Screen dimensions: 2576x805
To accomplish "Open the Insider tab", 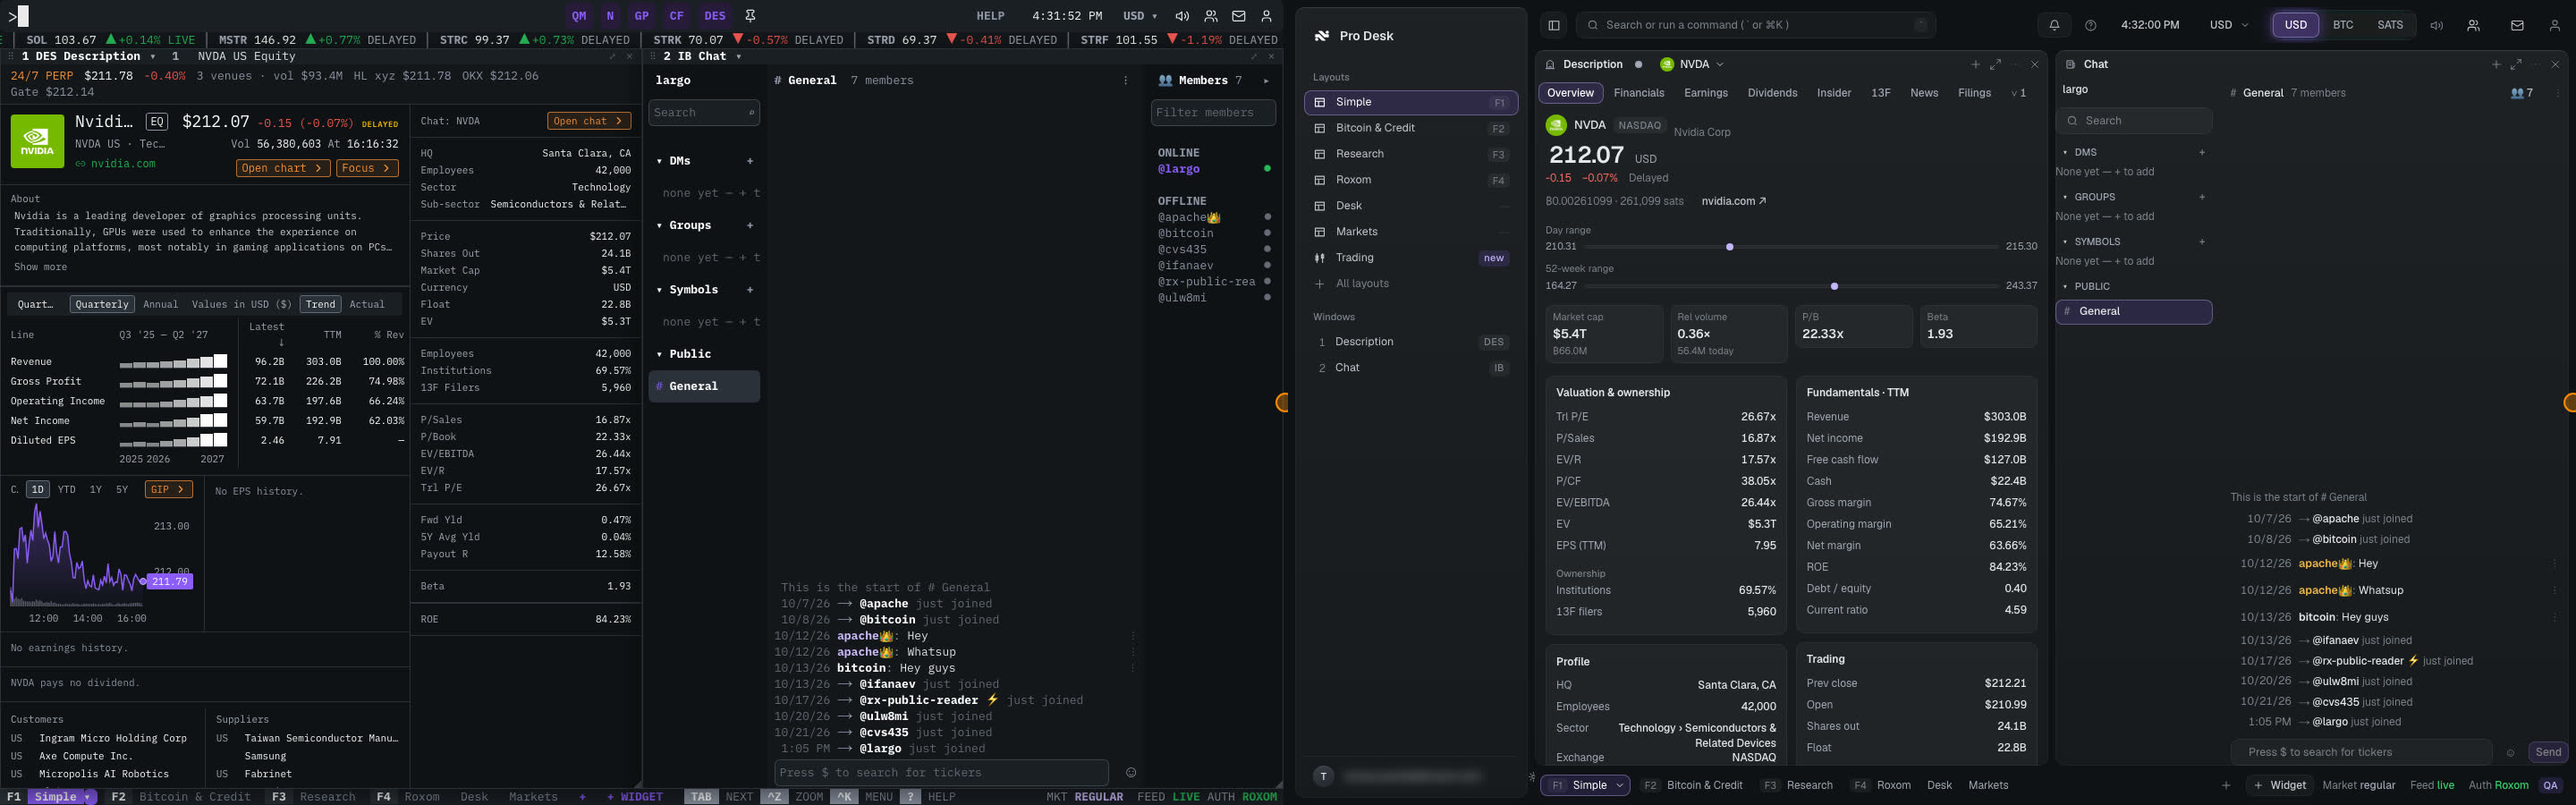I will click(1834, 93).
